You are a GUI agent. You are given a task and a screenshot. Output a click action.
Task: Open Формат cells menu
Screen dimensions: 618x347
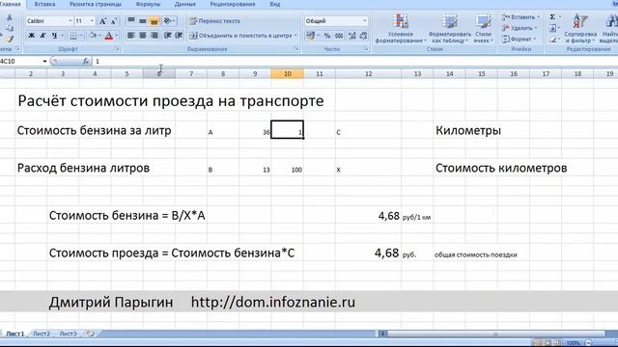tap(519, 40)
